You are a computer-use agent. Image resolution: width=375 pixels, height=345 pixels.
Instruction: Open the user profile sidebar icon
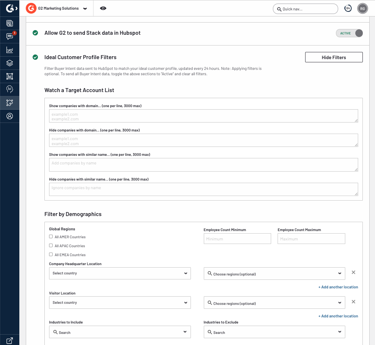point(10,116)
